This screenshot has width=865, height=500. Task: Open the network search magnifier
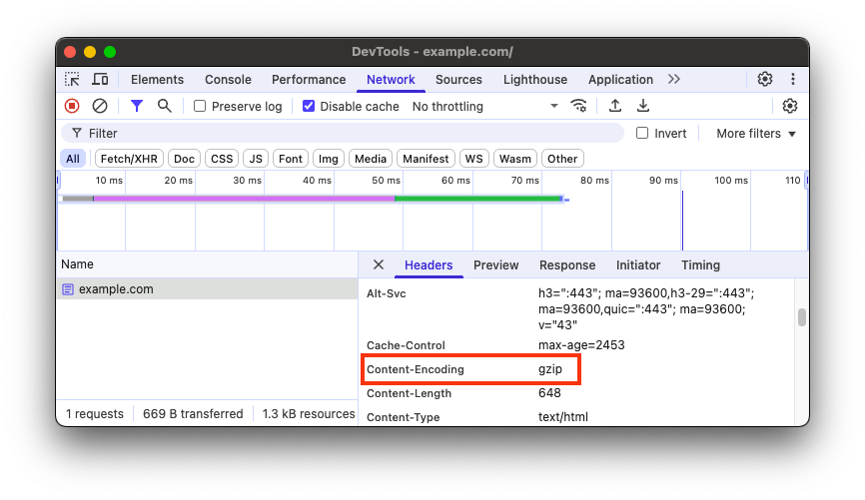point(165,106)
